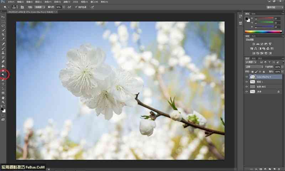Click the Exposure value input field

point(58,7)
